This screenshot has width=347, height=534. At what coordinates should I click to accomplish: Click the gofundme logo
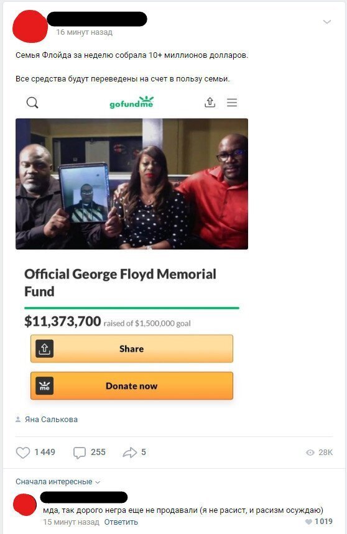(x=131, y=102)
